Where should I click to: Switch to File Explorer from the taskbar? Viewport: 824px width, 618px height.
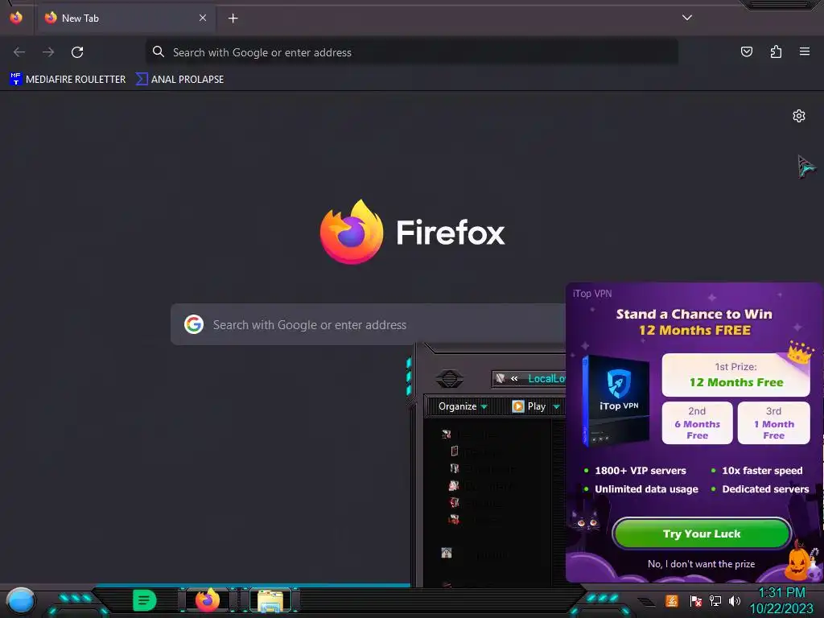click(270, 600)
